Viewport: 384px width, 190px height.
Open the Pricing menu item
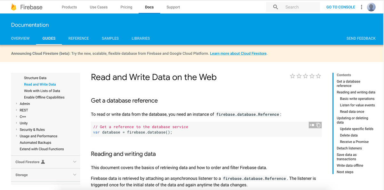coord(126,7)
